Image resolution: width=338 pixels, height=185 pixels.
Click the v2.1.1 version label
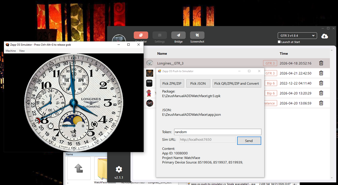tap(119, 177)
